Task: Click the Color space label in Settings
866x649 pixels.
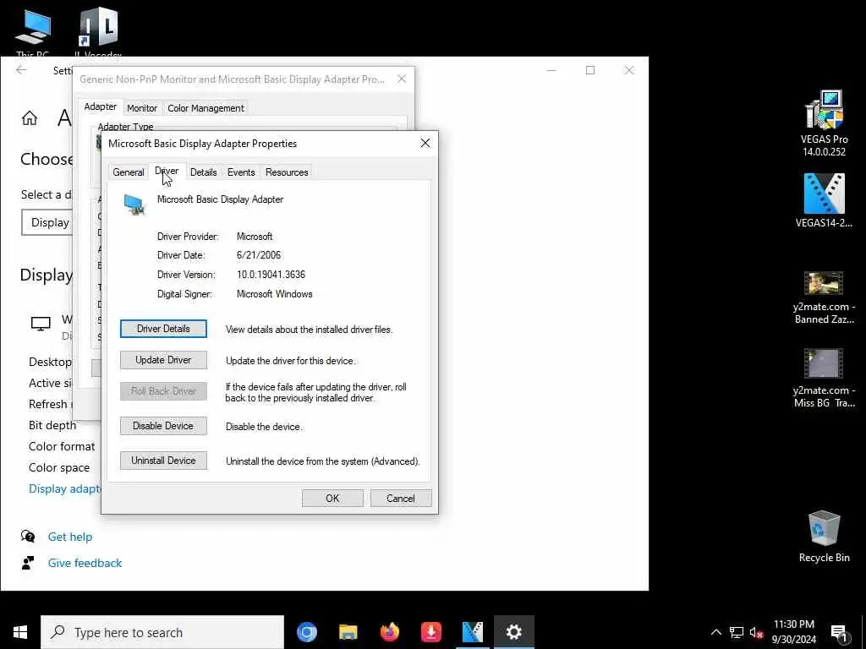Action: point(59,467)
